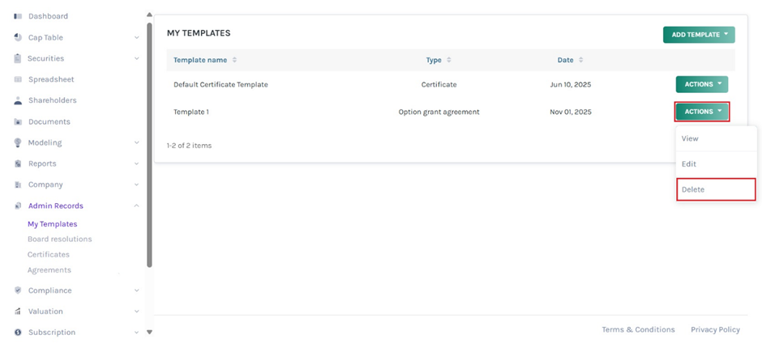
Task: Click the Documents folder icon
Action: coord(18,122)
